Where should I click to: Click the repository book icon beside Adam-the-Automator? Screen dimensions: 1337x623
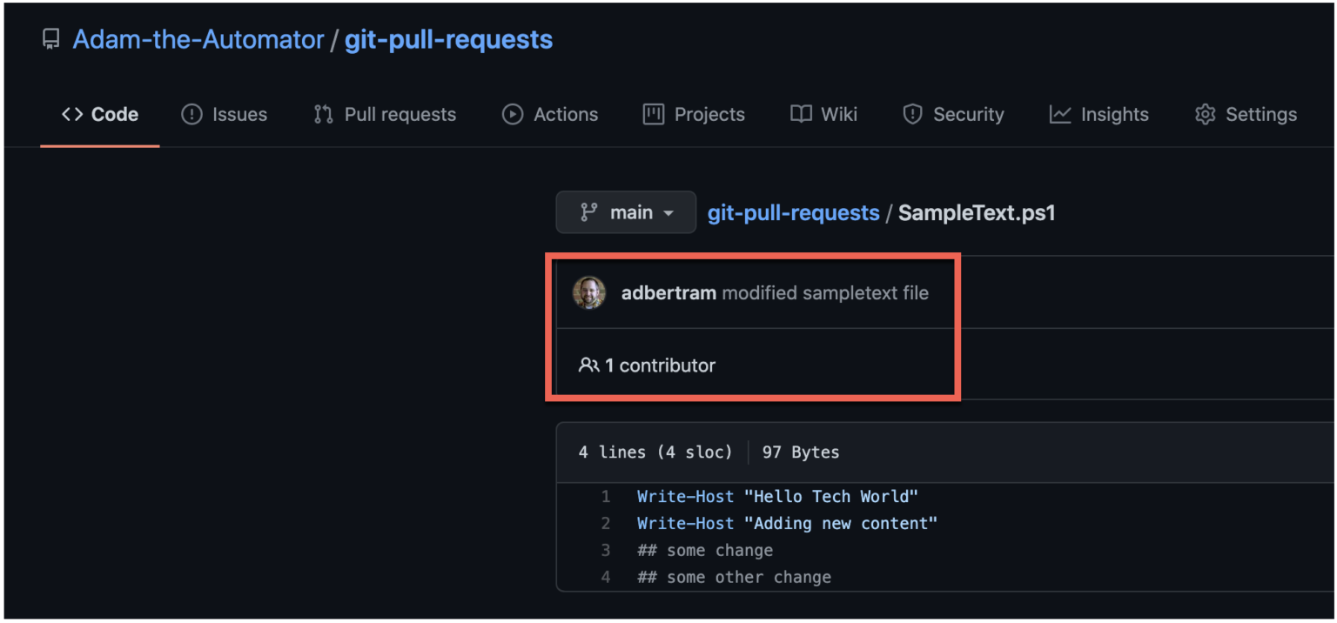click(x=50, y=38)
